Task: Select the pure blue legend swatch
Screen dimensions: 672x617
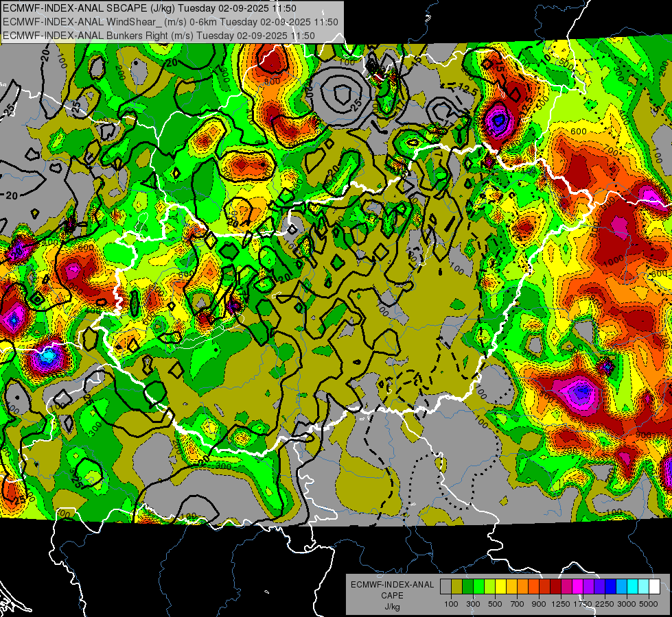Action: (x=611, y=587)
